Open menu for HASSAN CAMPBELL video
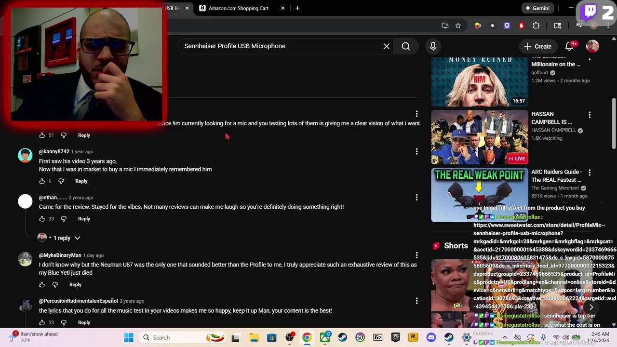The image size is (617, 347). pos(589,115)
